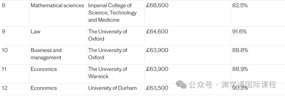
Task: Click the 88.8% percentage value
Action: pos(240,50)
